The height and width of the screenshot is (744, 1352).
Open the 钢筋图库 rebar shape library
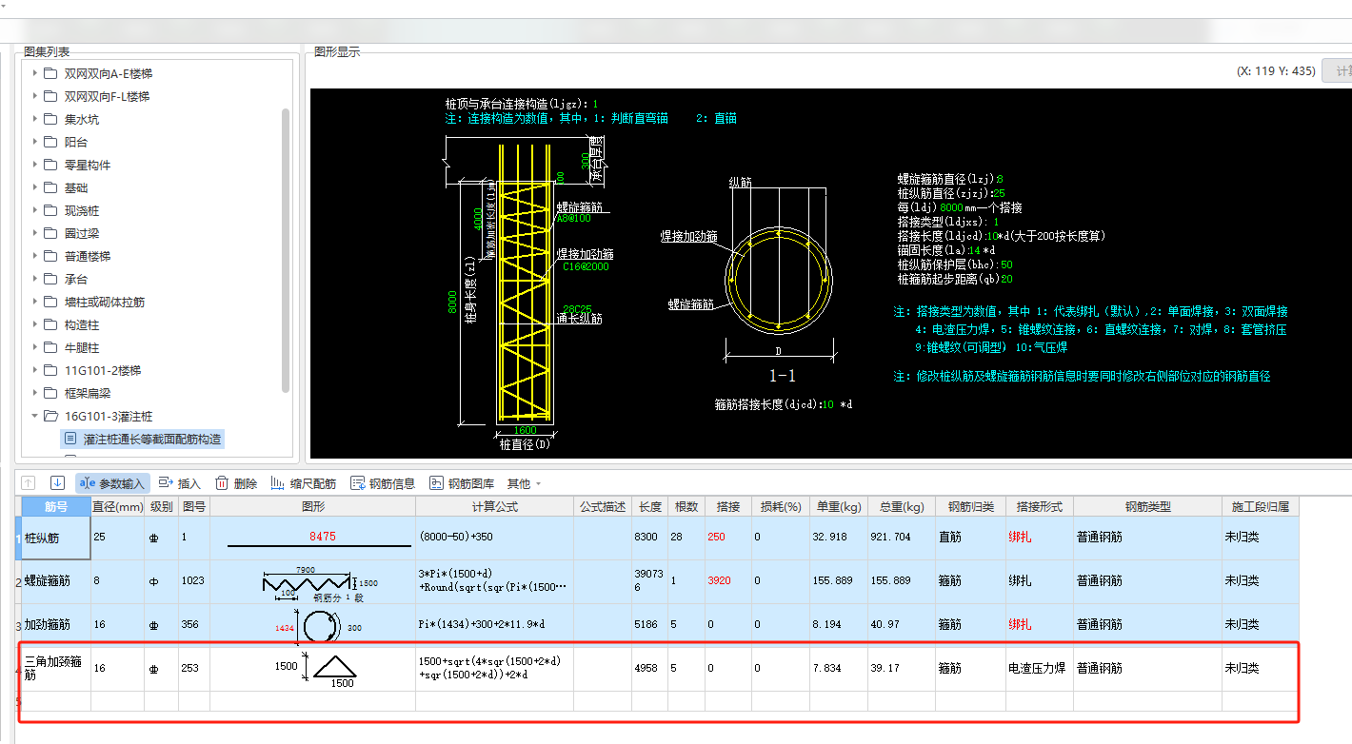click(461, 483)
